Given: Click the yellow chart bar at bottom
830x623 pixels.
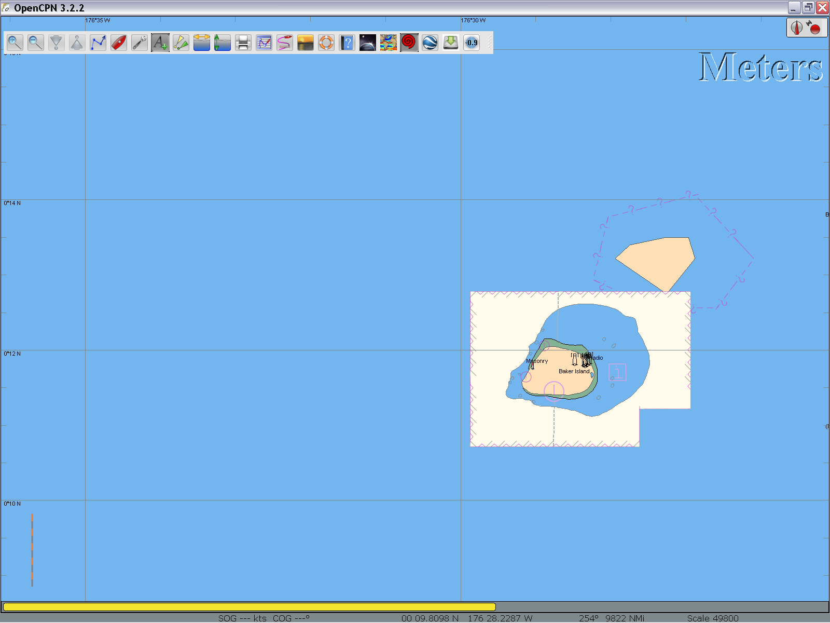Looking at the screenshot, I should [249, 607].
